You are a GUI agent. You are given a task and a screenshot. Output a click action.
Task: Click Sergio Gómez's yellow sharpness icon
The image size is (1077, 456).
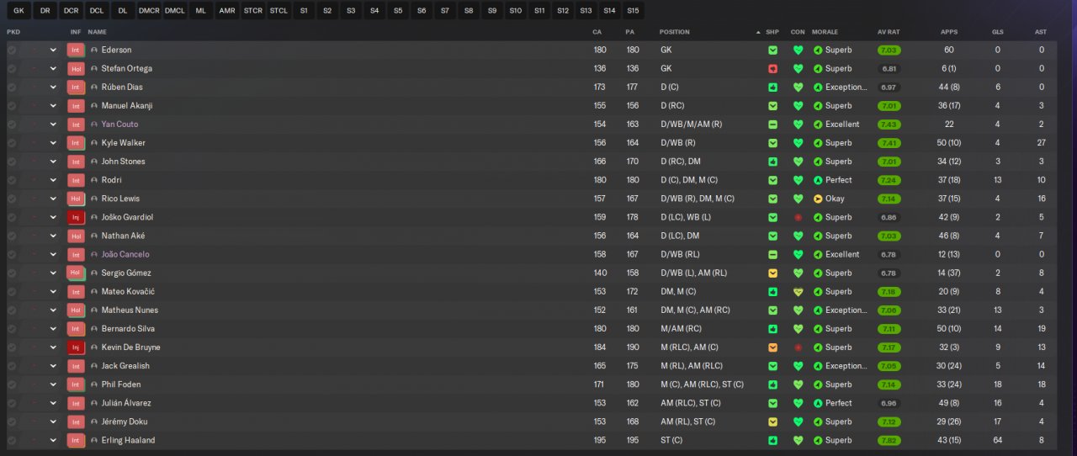pyautogui.click(x=772, y=273)
